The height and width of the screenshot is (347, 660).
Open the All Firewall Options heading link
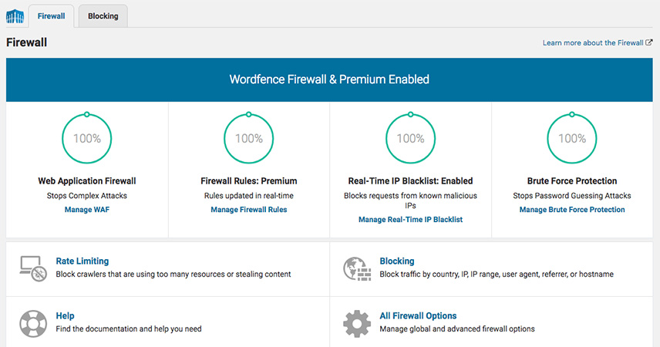tap(418, 316)
